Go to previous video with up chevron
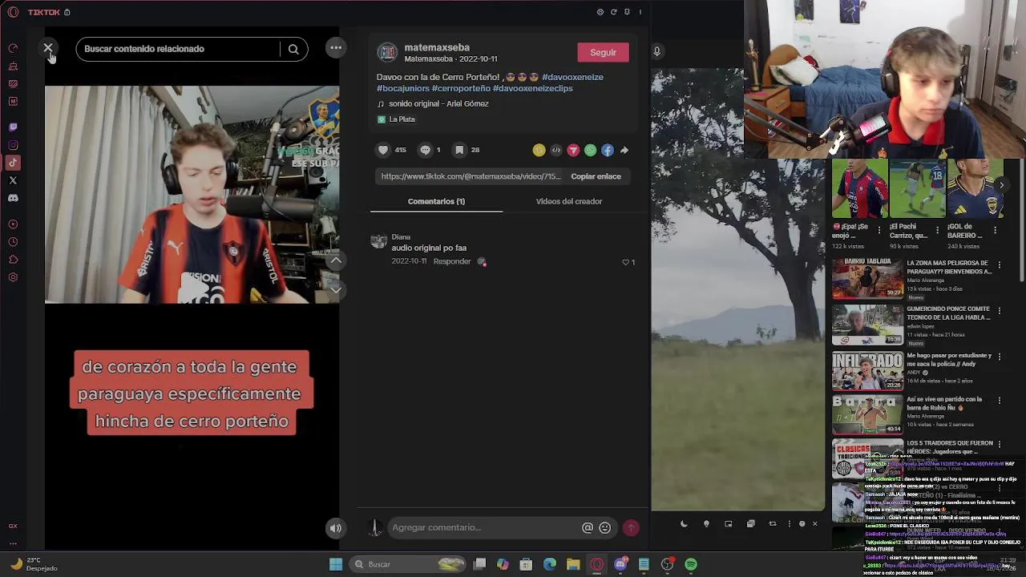1026x577 pixels. [x=336, y=260]
